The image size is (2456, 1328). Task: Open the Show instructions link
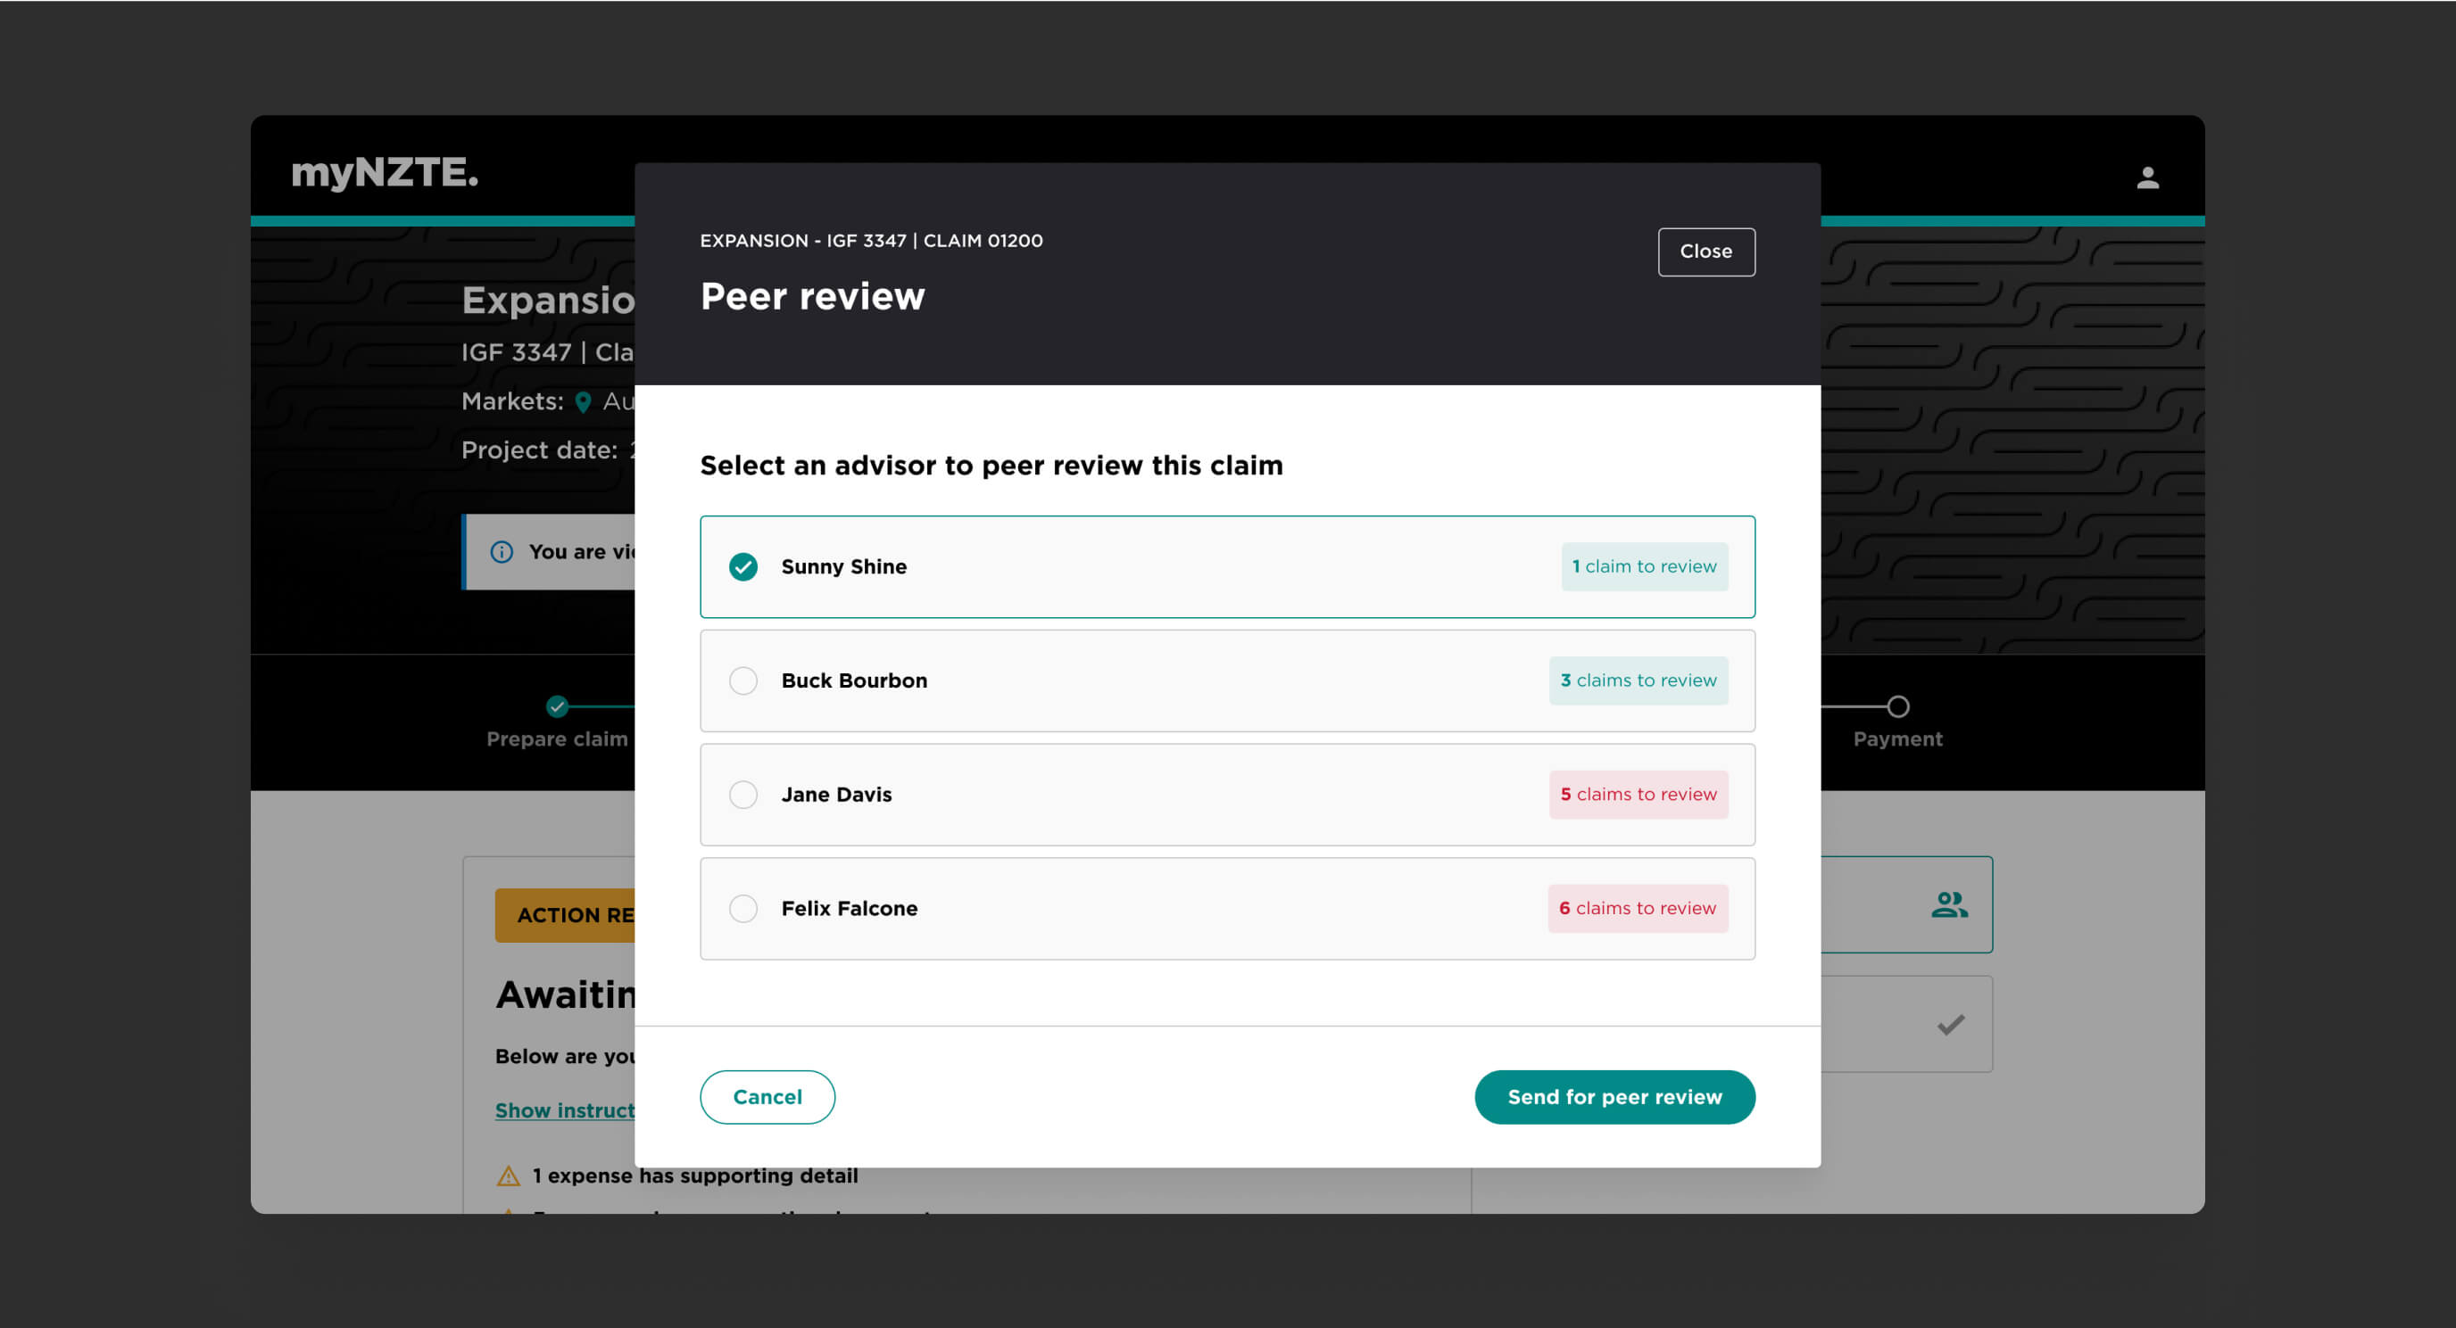click(x=564, y=1110)
